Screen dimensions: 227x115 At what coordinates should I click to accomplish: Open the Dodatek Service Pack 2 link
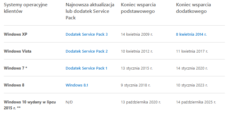point(87,51)
